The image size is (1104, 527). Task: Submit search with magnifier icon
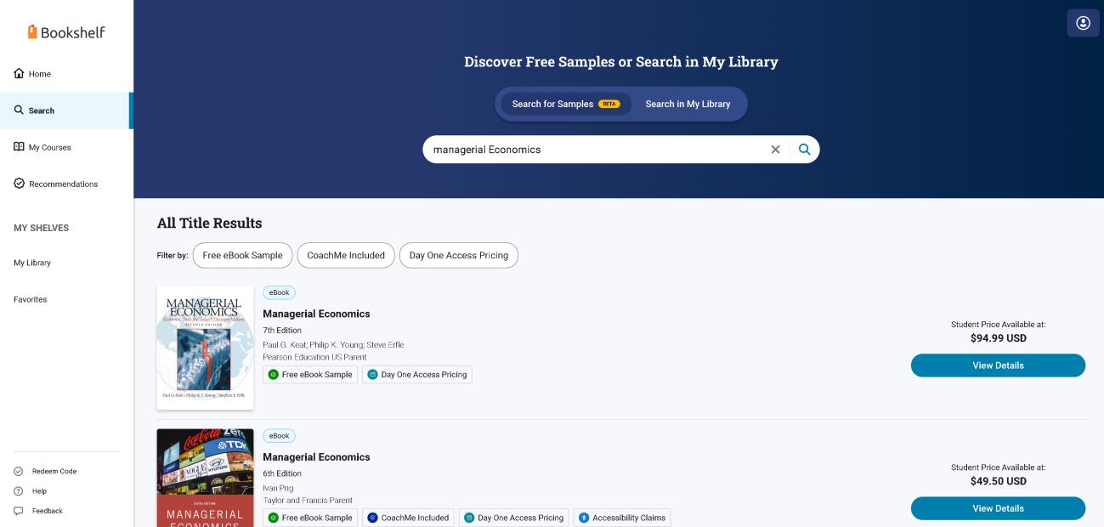pyautogui.click(x=805, y=150)
